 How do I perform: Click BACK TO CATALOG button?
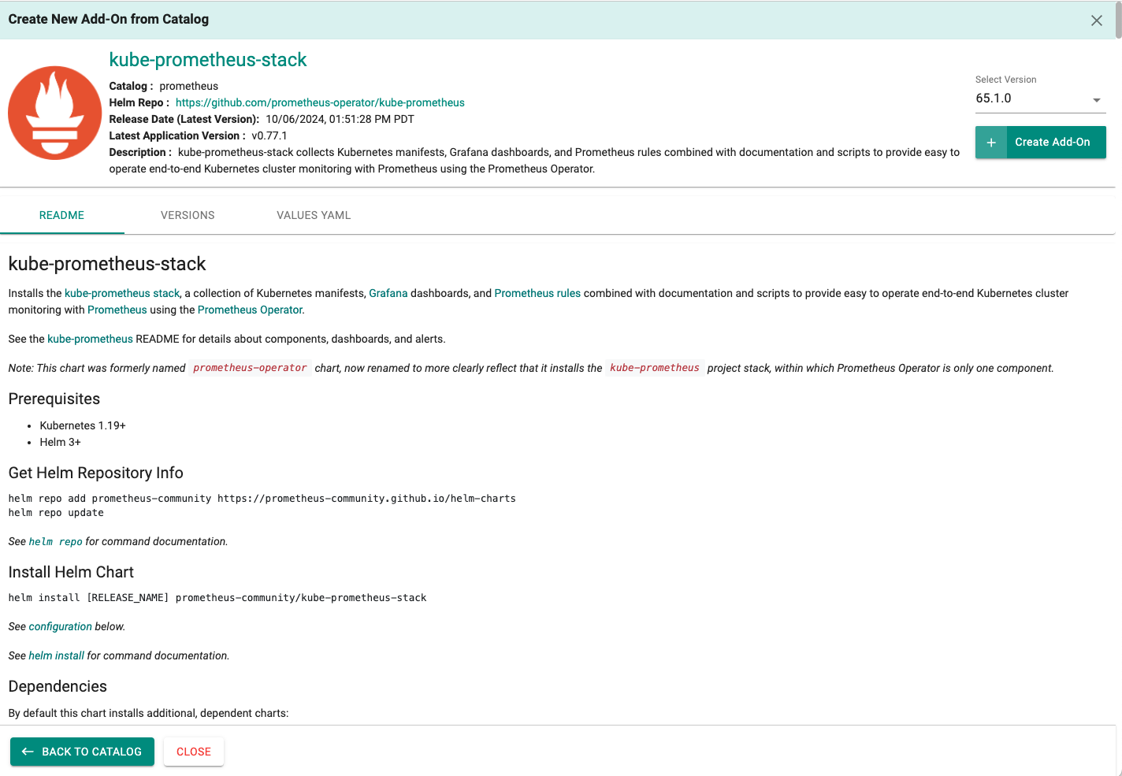[x=82, y=752]
